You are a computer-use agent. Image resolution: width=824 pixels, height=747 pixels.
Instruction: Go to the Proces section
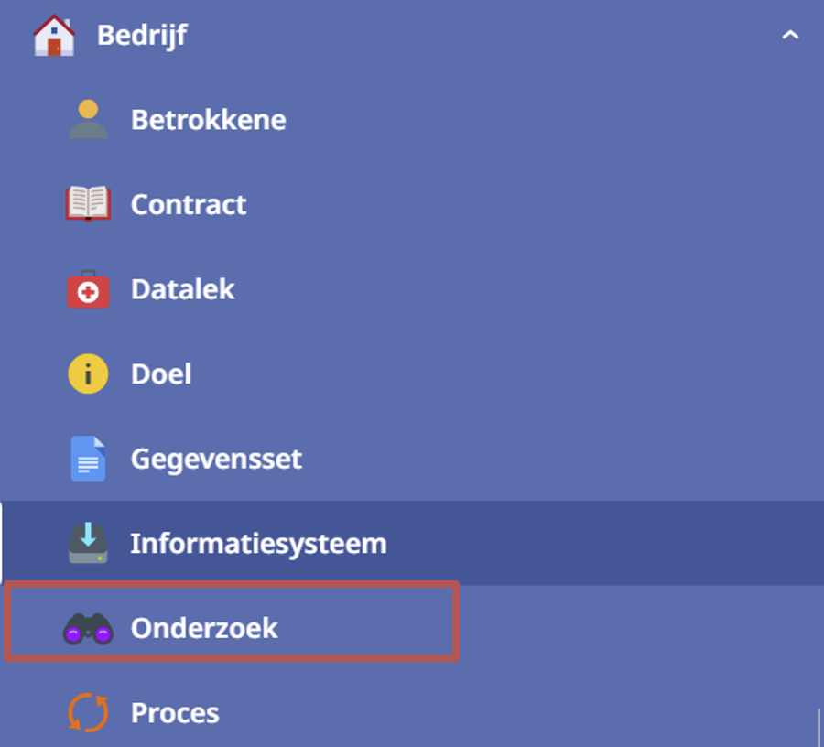tap(412, 712)
